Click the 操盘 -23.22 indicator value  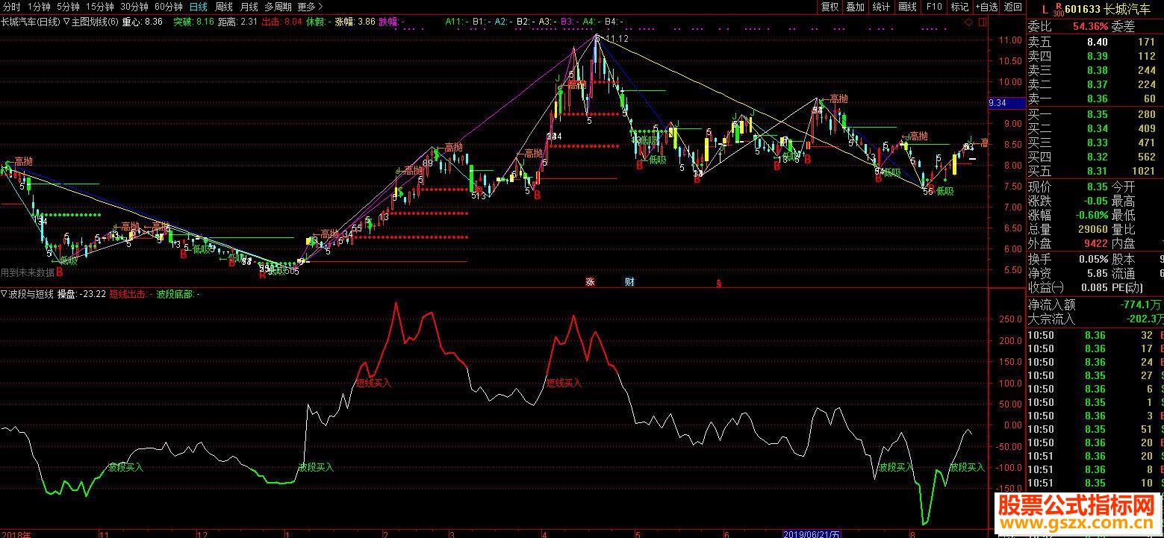click(81, 294)
